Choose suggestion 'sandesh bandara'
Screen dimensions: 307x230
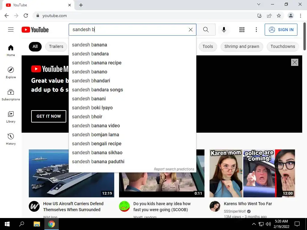point(132,54)
